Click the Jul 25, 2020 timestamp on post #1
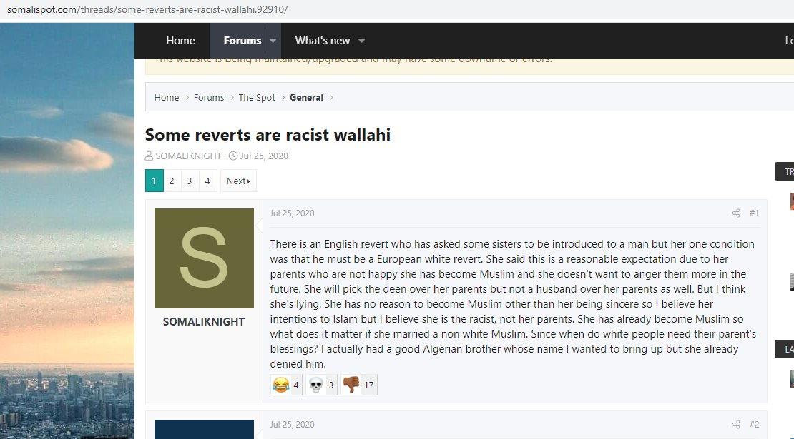Viewport: 794px width, 439px height. click(x=292, y=213)
